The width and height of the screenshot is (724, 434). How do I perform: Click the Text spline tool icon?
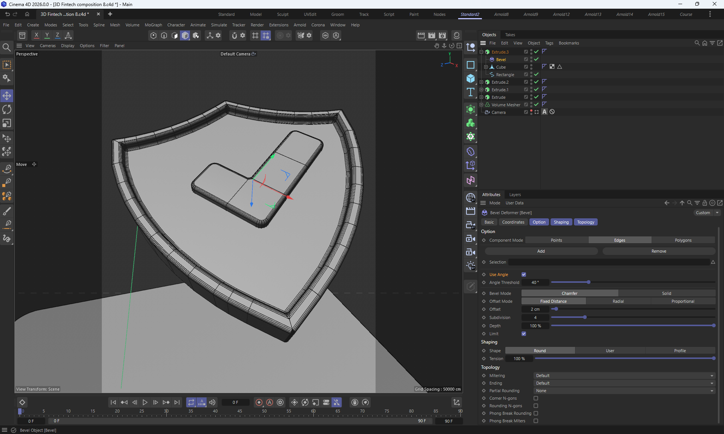tap(470, 92)
